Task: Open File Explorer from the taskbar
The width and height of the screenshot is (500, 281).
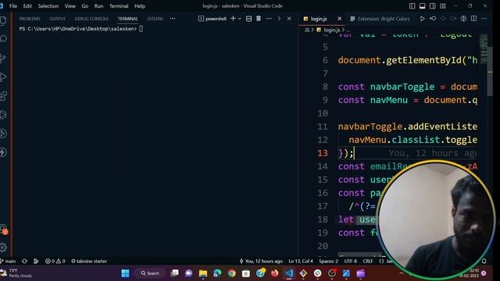Action: [203, 273]
